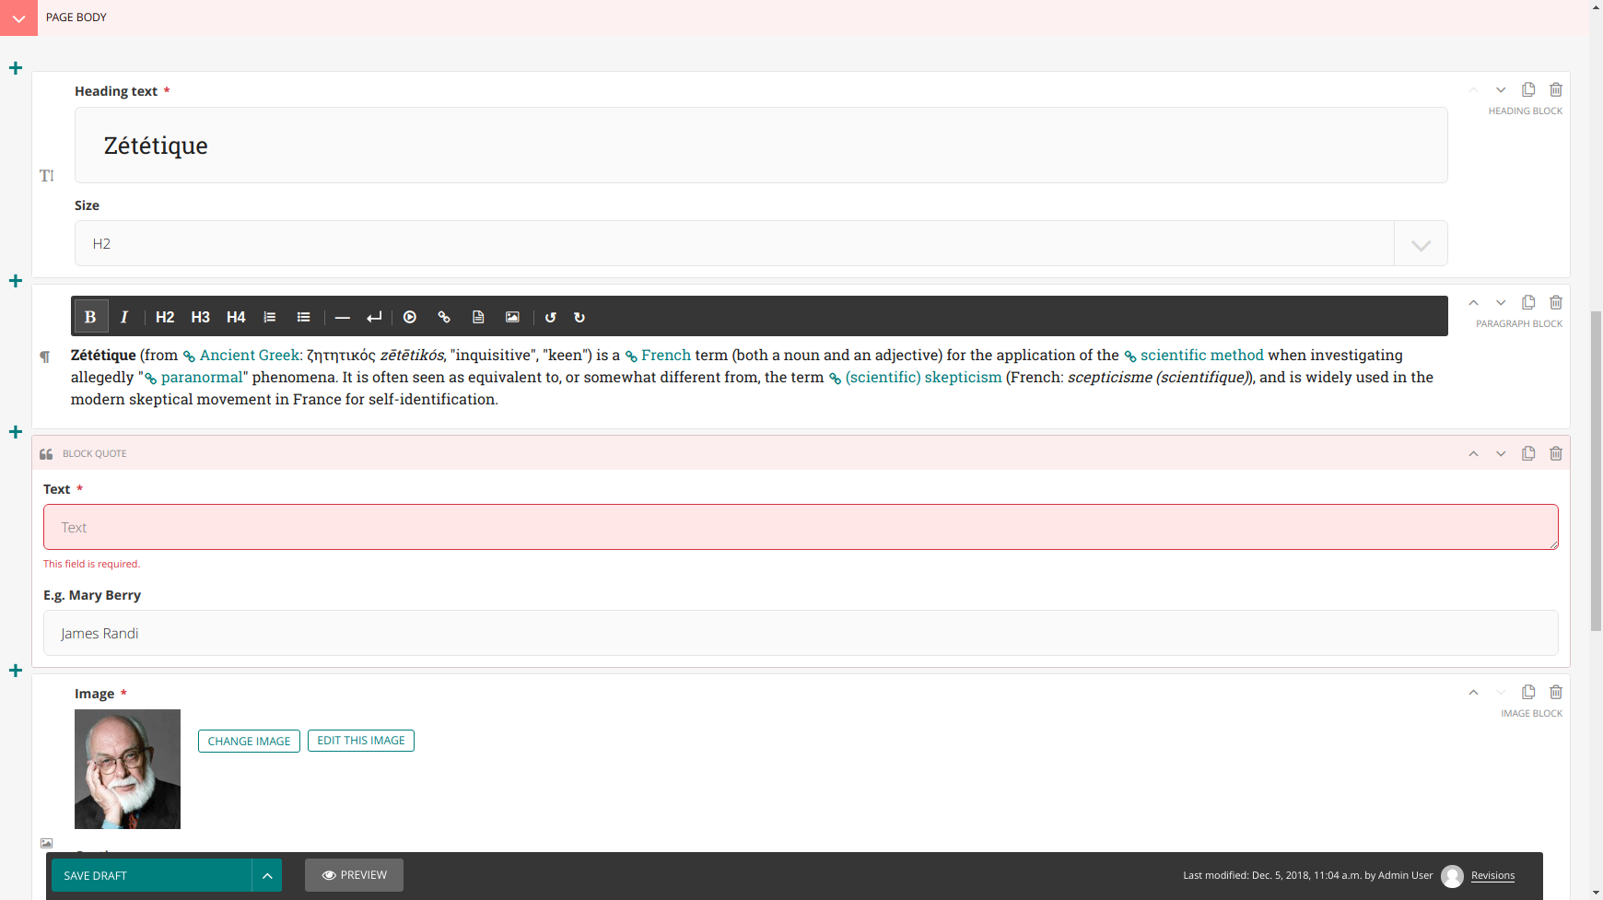Insert a hyperlink using the chain icon
Image resolution: width=1603 pixels, height=900 pixels.
point(445,317)
